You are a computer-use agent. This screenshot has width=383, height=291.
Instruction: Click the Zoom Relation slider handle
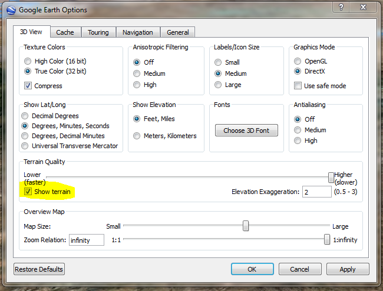(327, 239)
